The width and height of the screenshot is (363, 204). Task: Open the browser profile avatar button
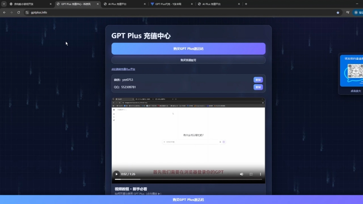pos(358,12)
